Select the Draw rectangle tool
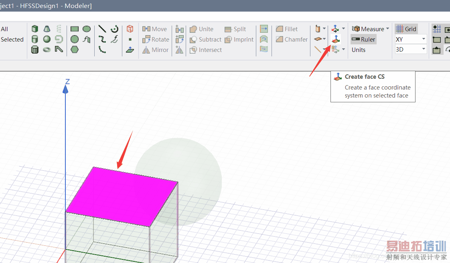 [x=75, y=29]
